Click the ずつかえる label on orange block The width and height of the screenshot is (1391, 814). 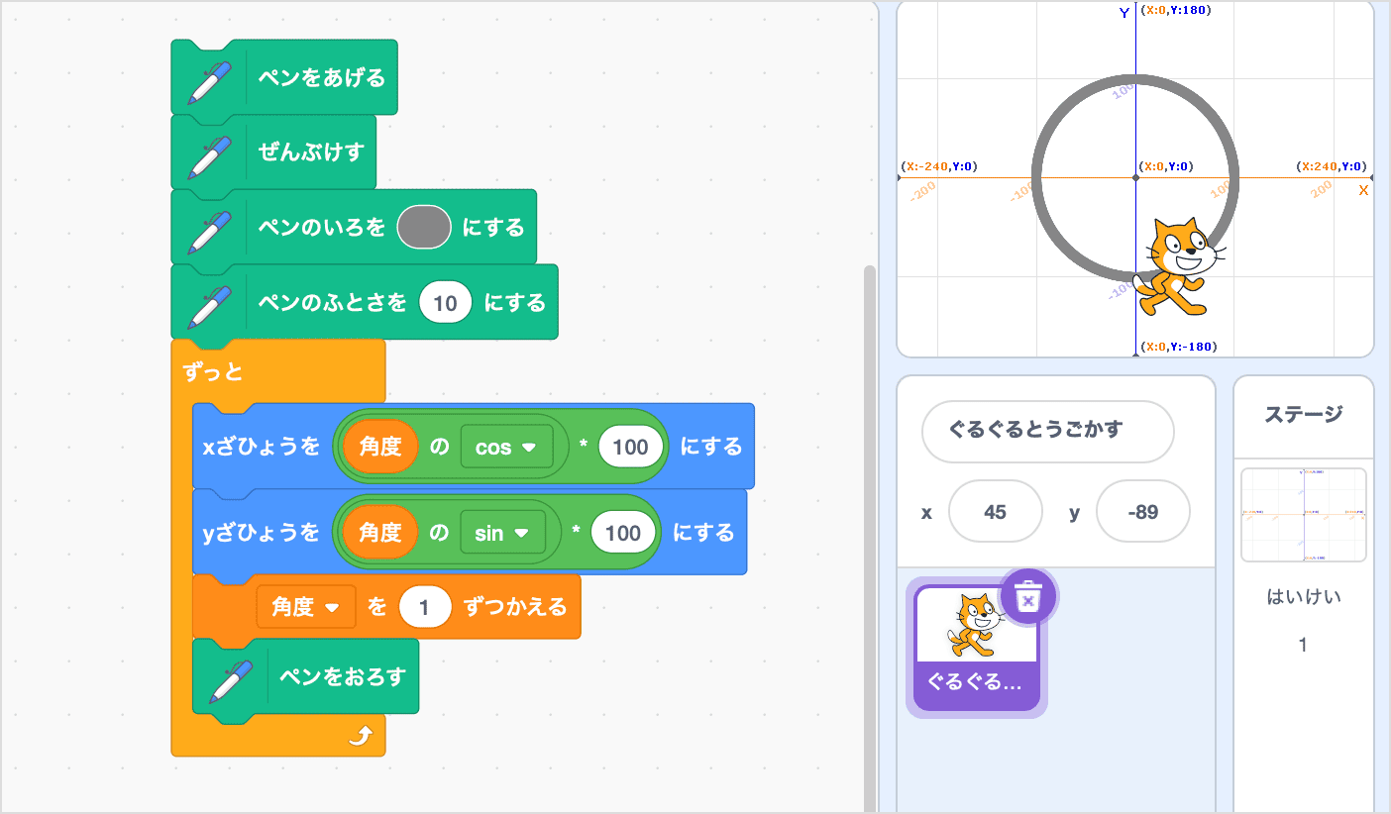(x=515, y=606)
